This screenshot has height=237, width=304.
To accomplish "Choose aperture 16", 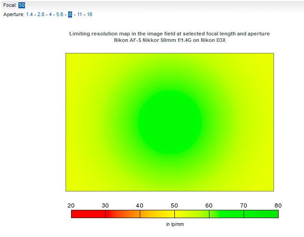I will point(89,15).
